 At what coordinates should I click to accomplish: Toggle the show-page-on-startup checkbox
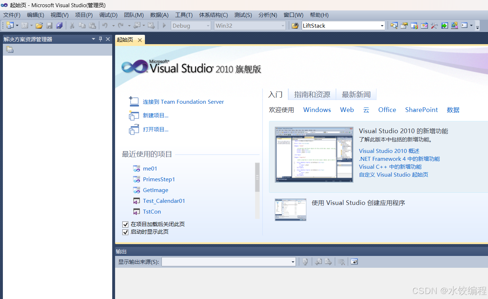click(x=125, y=232)
